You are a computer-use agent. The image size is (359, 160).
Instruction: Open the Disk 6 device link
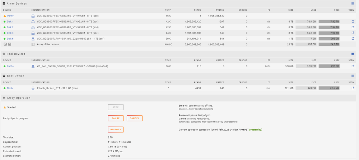pyautogui.click(x=10, y=39)
